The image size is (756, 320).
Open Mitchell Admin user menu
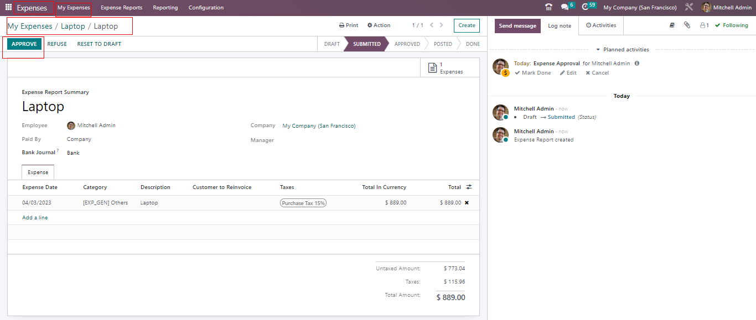point(726,8)
